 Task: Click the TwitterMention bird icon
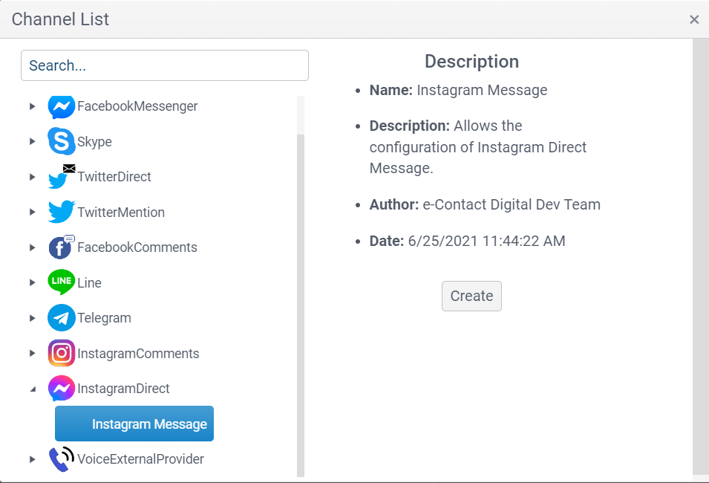62,212
